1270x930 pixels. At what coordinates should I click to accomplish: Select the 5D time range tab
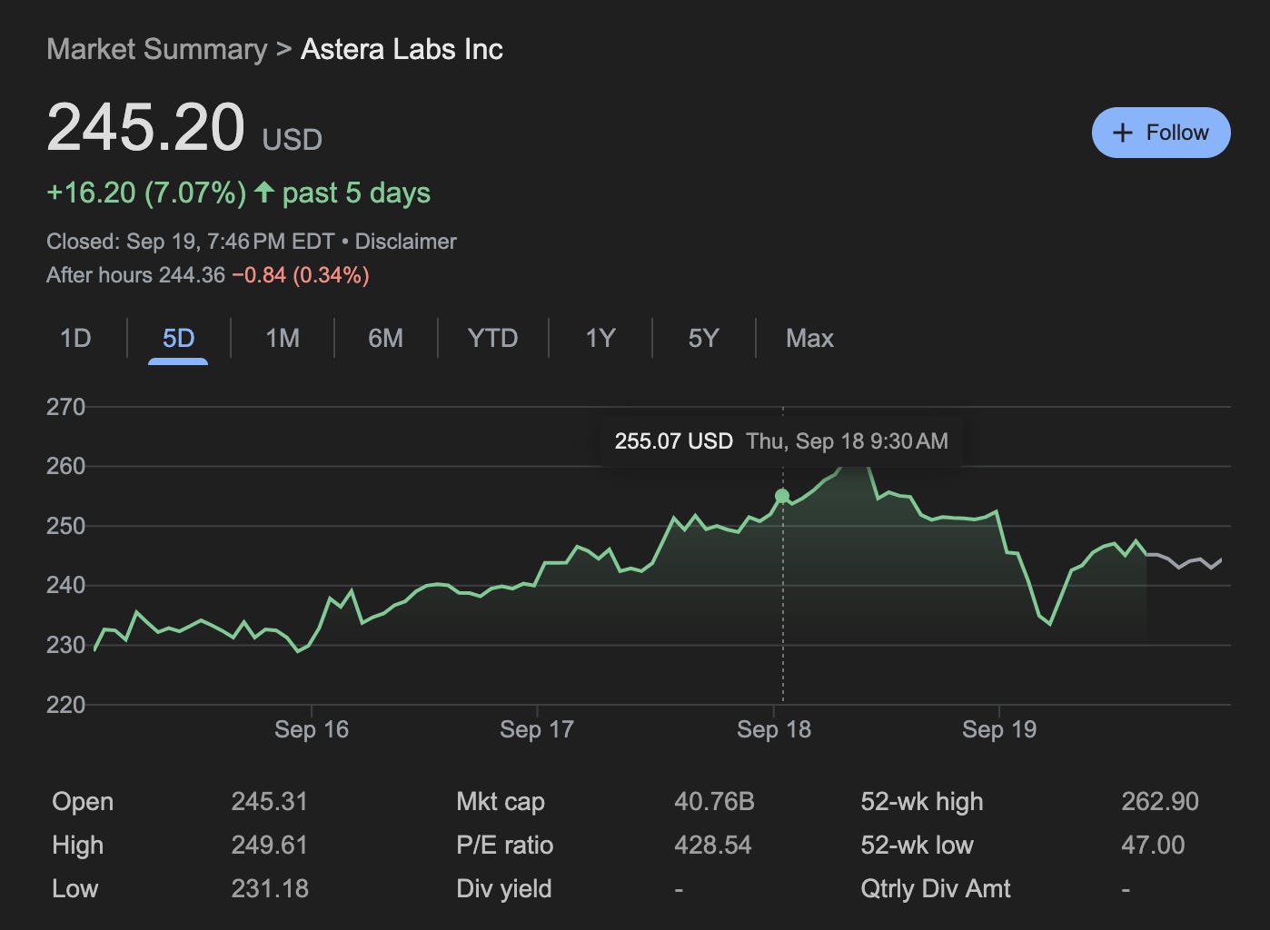coord(178,338)
